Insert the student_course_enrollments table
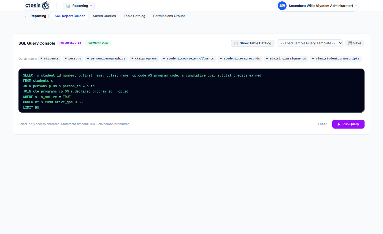Viewport: 383px width, 234px height. click(x=188, y=59)
